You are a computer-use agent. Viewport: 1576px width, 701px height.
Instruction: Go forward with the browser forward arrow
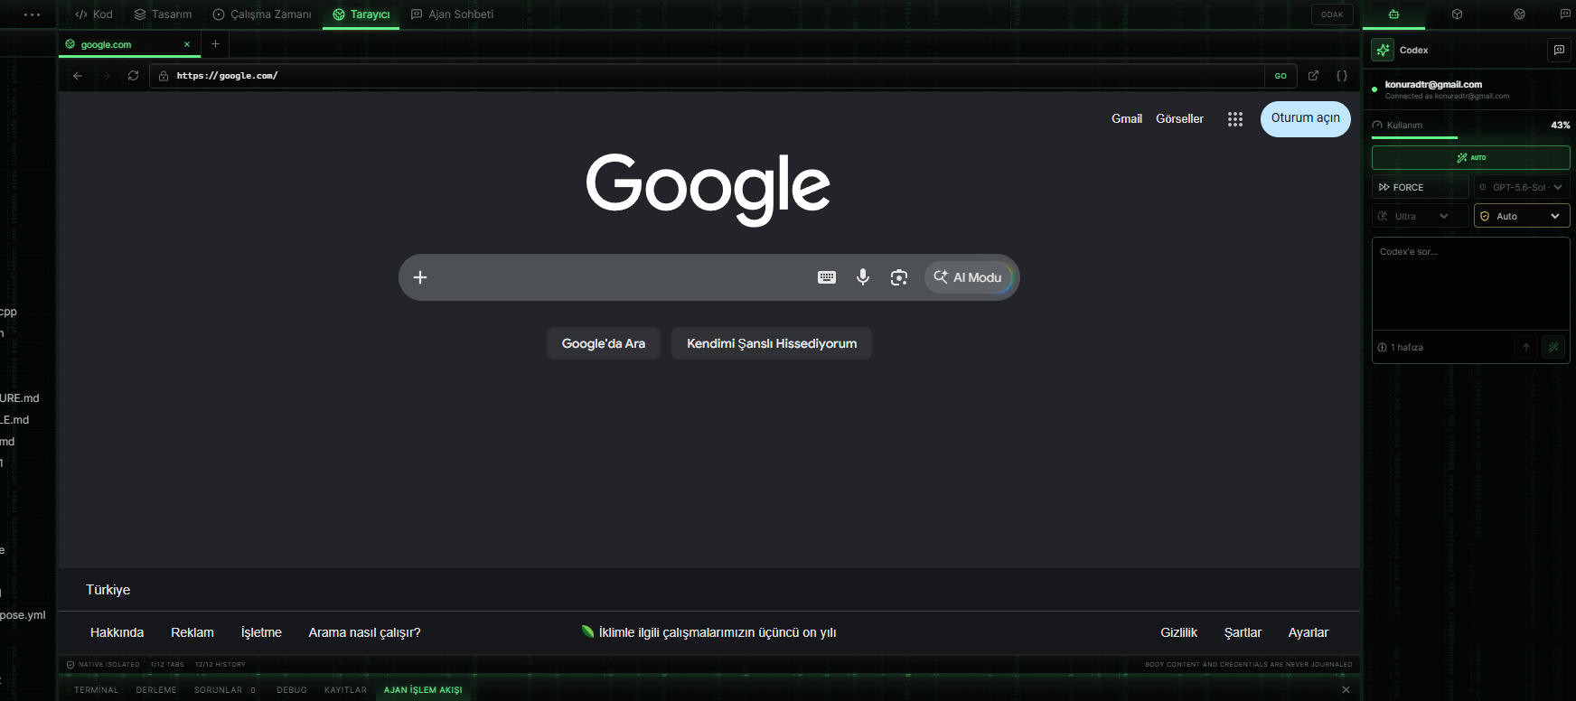(106, 76)
